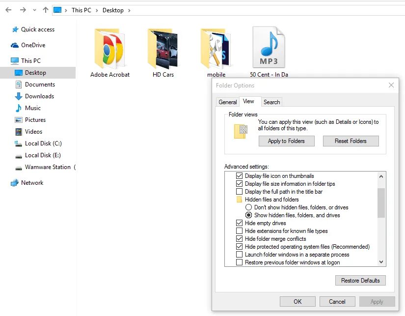Click the PC icon in address bar

(x=57, y=10)
